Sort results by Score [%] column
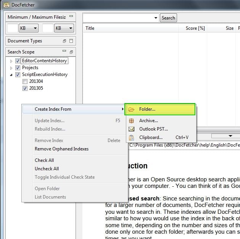This screenshot has height=239, width=240. tap(193, 28)
